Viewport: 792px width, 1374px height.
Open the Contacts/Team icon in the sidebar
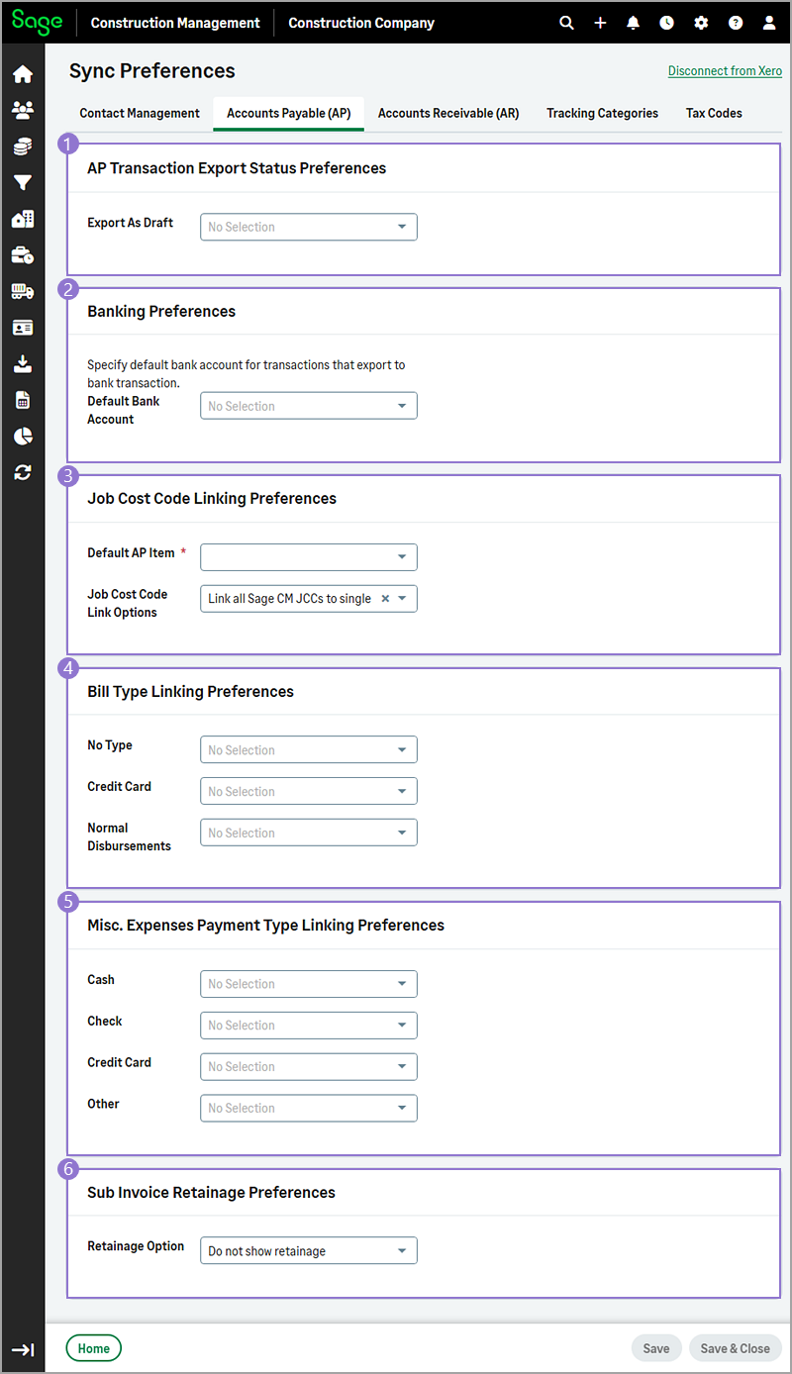22,109
